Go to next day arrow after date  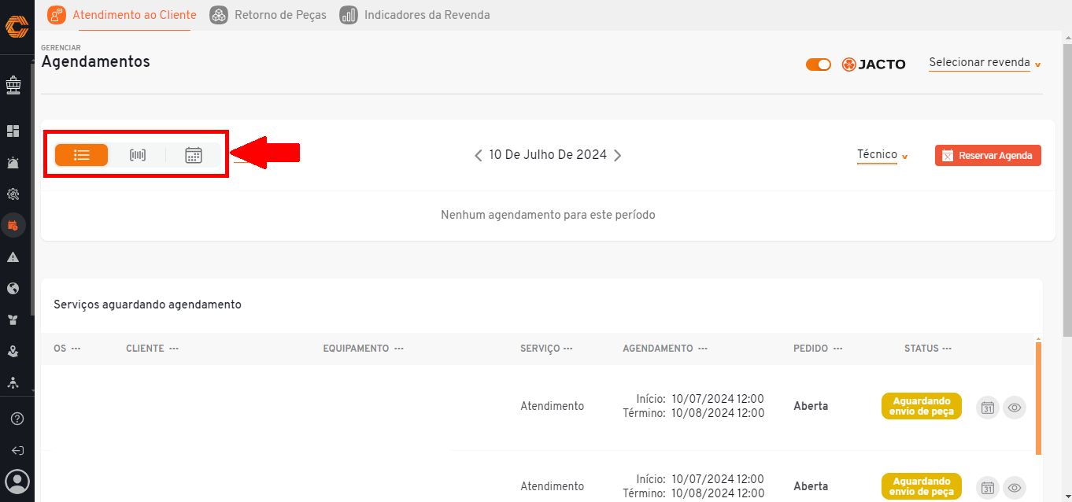pos(618,156)
